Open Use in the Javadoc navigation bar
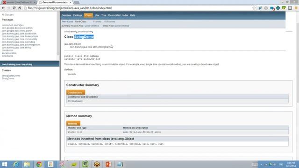Viewport: 299px width, 168px height. click(x=97, y=15)
